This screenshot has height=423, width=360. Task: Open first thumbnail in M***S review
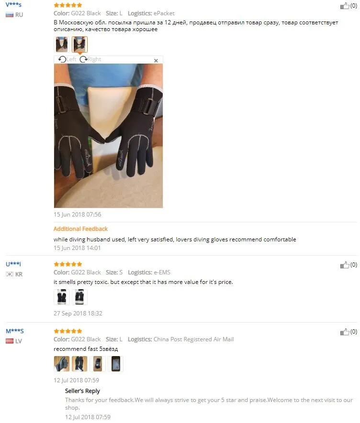(62, 364)
